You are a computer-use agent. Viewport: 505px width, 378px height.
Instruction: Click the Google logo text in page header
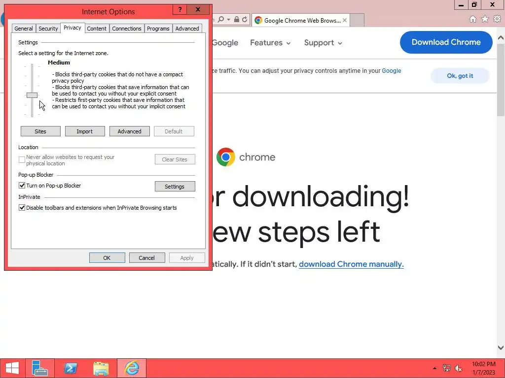(x=225, y=43)
